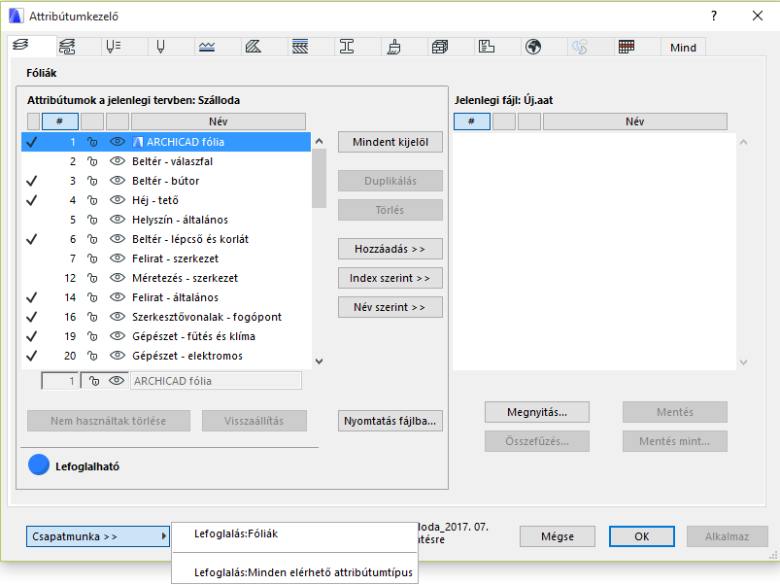780x585 pixels.
Task: Open the Line Types tab icon
Action: coord(207,47)
